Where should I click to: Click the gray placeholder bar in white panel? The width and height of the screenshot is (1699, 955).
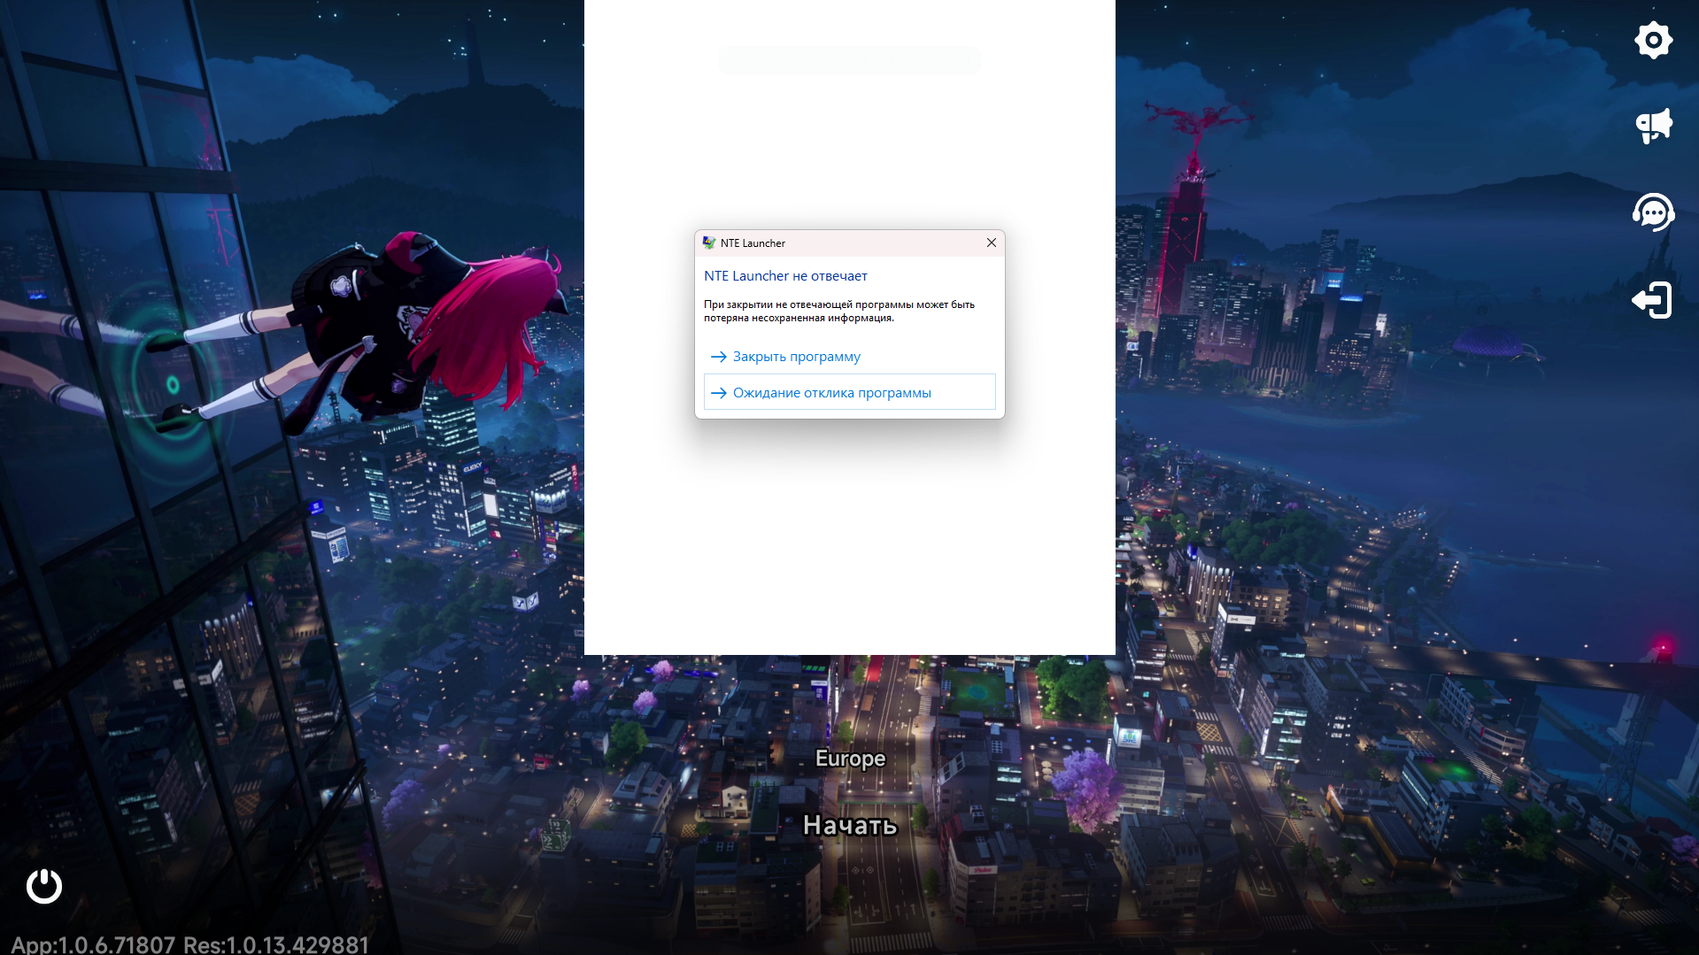pyautogui.click(x=849, y=60)
